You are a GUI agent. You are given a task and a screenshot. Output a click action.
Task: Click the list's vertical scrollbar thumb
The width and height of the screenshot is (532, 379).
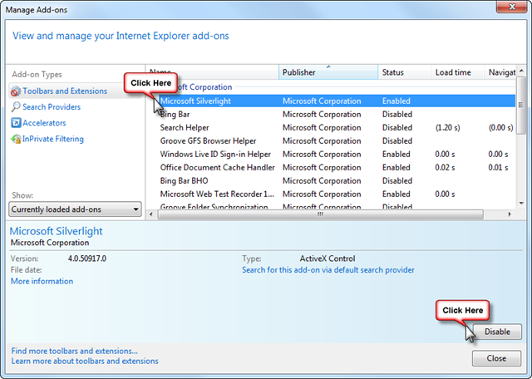click(521, 106)
